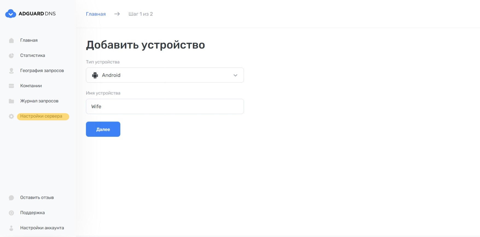Click the Тип устройства label

(103, 62)
